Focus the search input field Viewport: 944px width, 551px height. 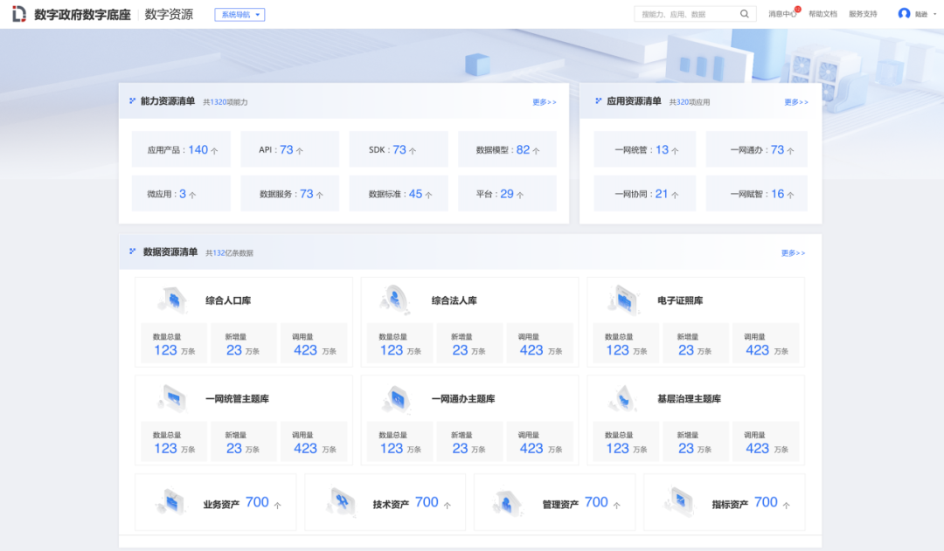pos(686,15)
